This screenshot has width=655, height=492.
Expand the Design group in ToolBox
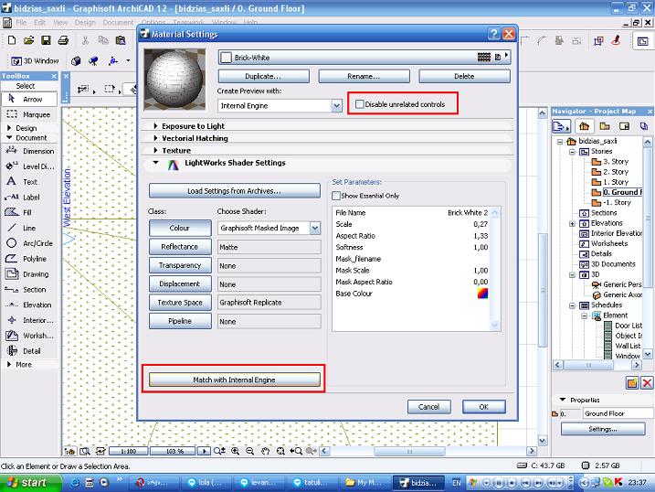tap(9, 128)
